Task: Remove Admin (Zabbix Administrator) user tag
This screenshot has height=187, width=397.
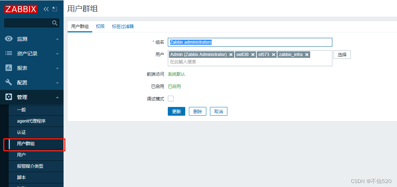Action: 231,55
